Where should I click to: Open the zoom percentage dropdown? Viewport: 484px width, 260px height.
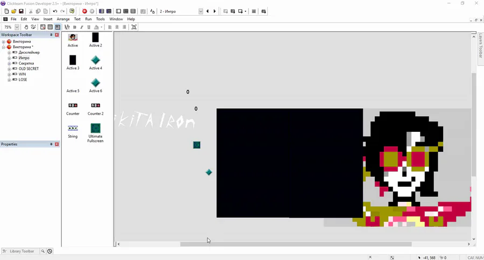17,27
